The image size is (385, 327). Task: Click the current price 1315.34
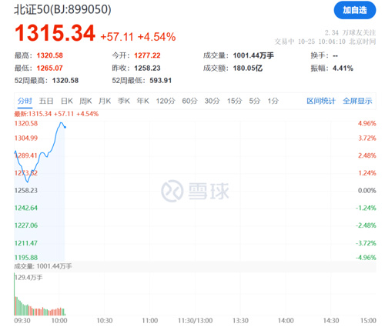[x=55, y=33]
